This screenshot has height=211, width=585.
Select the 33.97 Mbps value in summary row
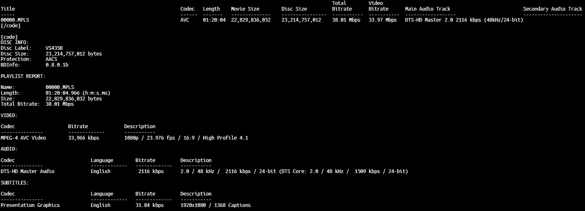[x=382, y=20]
